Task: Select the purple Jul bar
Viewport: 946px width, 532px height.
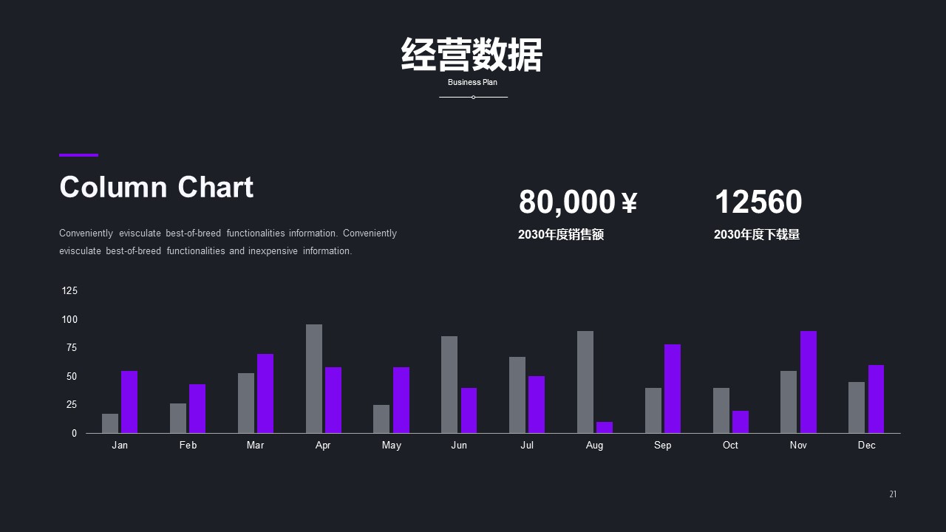Action: (537, 404)
